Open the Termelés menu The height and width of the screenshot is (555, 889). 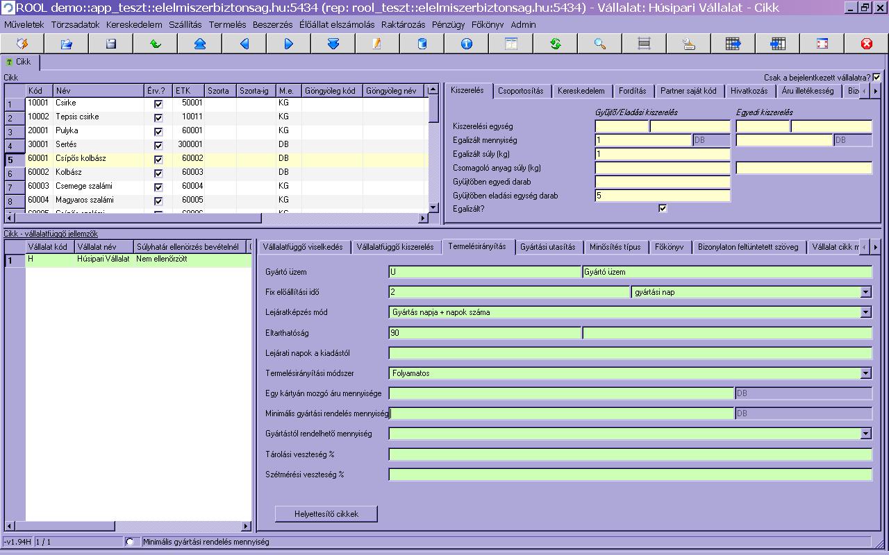[227, 24]
